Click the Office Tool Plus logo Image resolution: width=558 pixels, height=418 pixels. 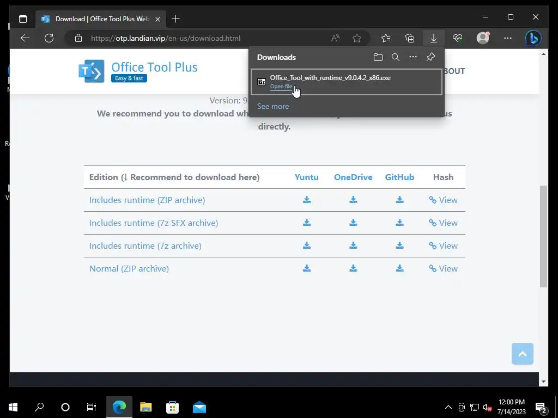[x=138, y=71]
